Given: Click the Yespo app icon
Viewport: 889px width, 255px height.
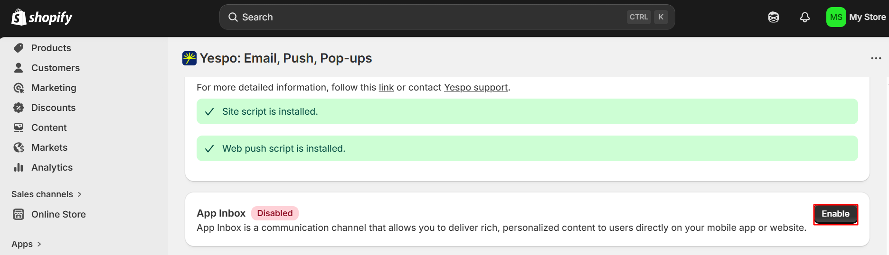Looking at the screenshot, I should (x=189, y=58).
